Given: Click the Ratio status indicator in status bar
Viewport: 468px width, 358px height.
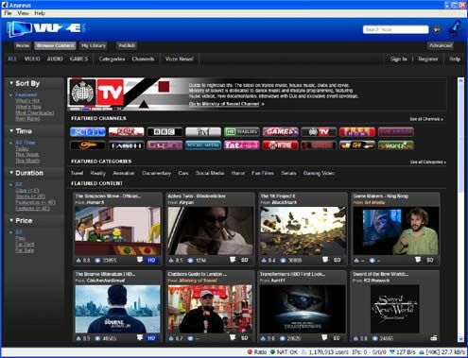Looking at the screenshot, I should pyautogui.click(x=257, y=352).
